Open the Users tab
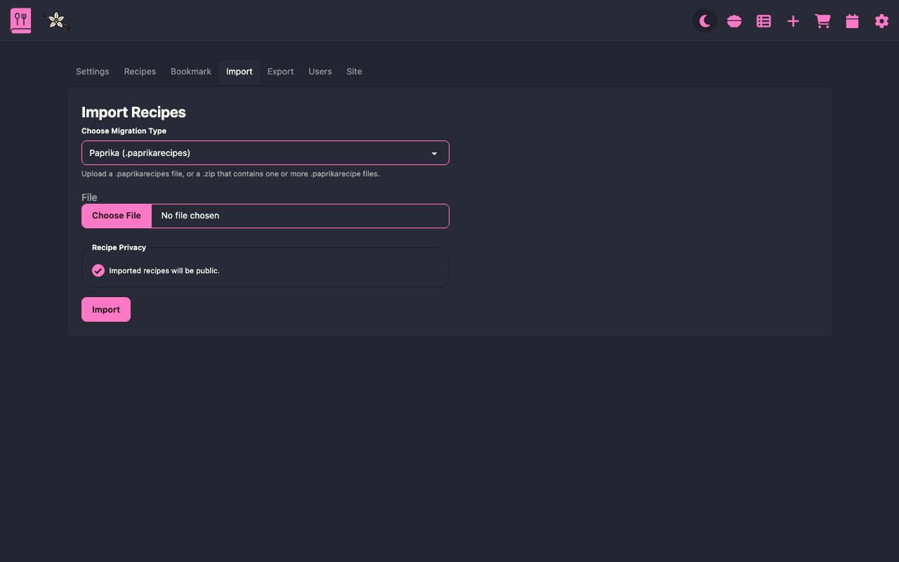This screenshot has width=899, height=562. pos(320,72)
